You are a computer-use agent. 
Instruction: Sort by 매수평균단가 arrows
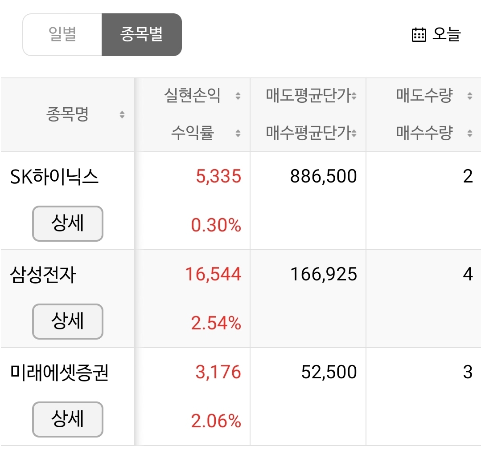tap(354, 133)
